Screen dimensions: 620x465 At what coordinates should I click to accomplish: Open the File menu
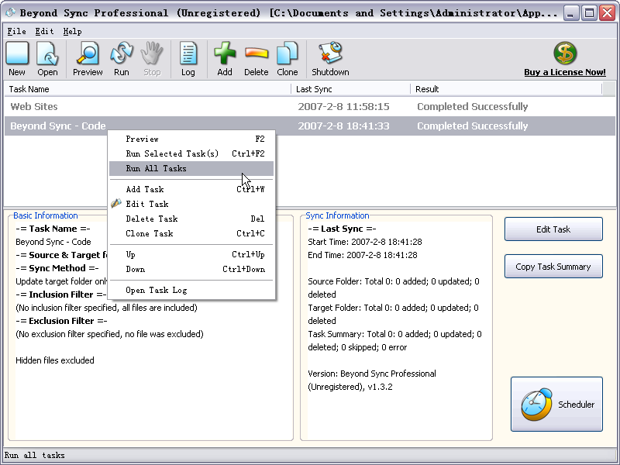point(16,31)
